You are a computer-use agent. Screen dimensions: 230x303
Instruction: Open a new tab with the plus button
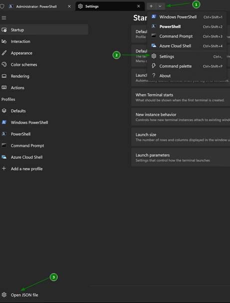tap(151, 6)
